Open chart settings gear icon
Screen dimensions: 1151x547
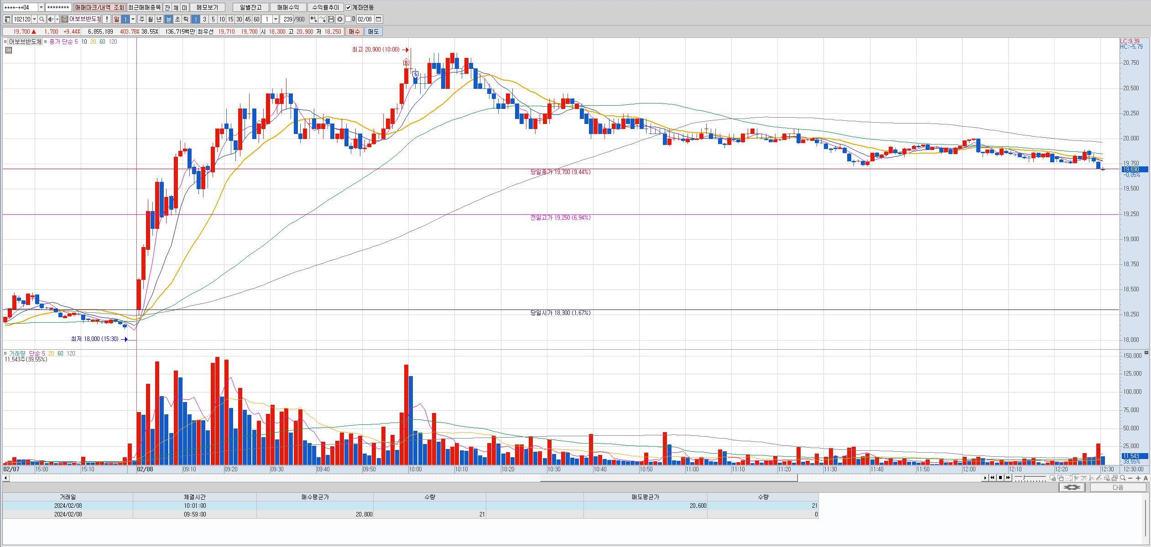[340, 19]
